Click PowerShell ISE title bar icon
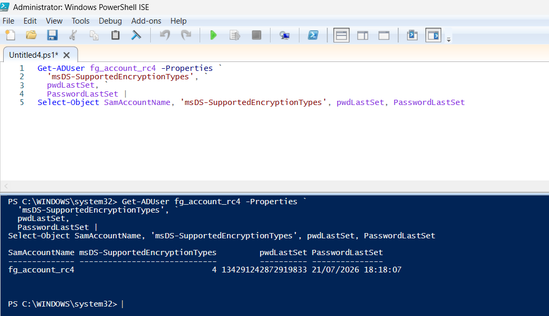Image resolution: width=549 pixels, height=316 pixels. click(x=5, y=7)
